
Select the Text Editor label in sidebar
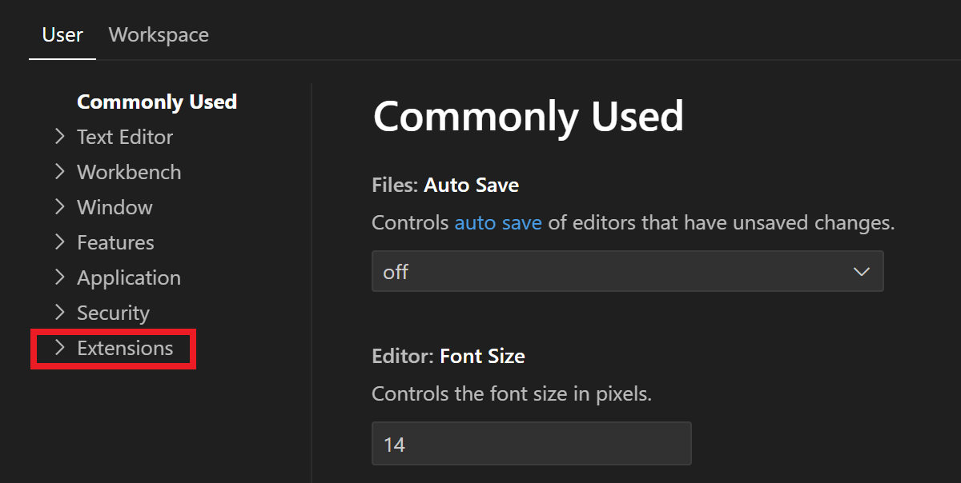[x=125, y=138]
